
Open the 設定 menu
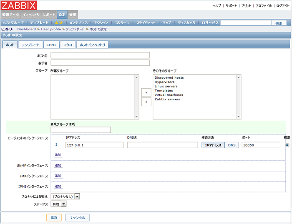(62, 15)
